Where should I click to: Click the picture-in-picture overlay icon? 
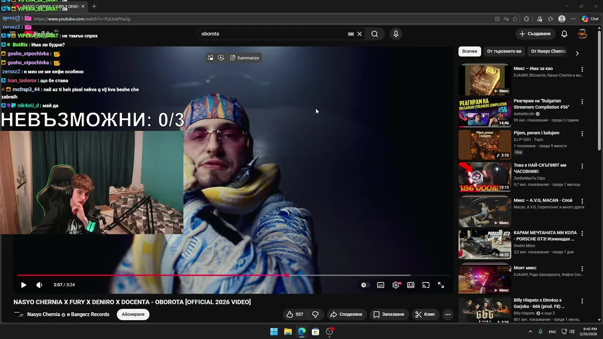coord(210,58)
